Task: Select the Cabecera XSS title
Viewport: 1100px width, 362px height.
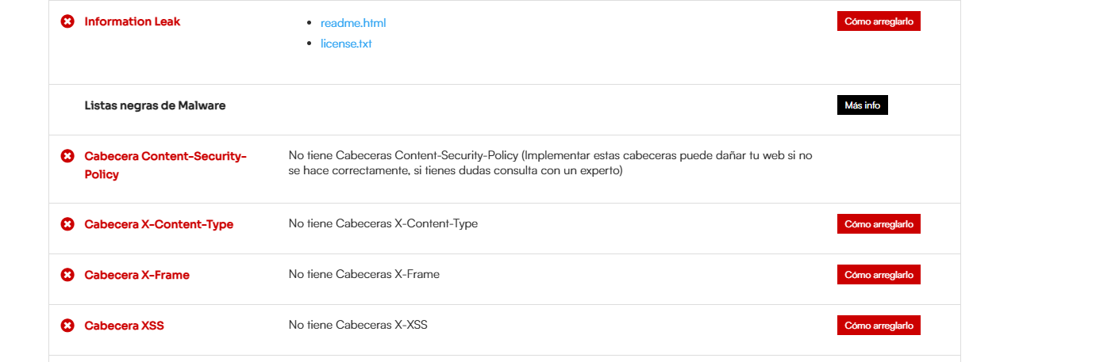Action: [x=125, y=326]
